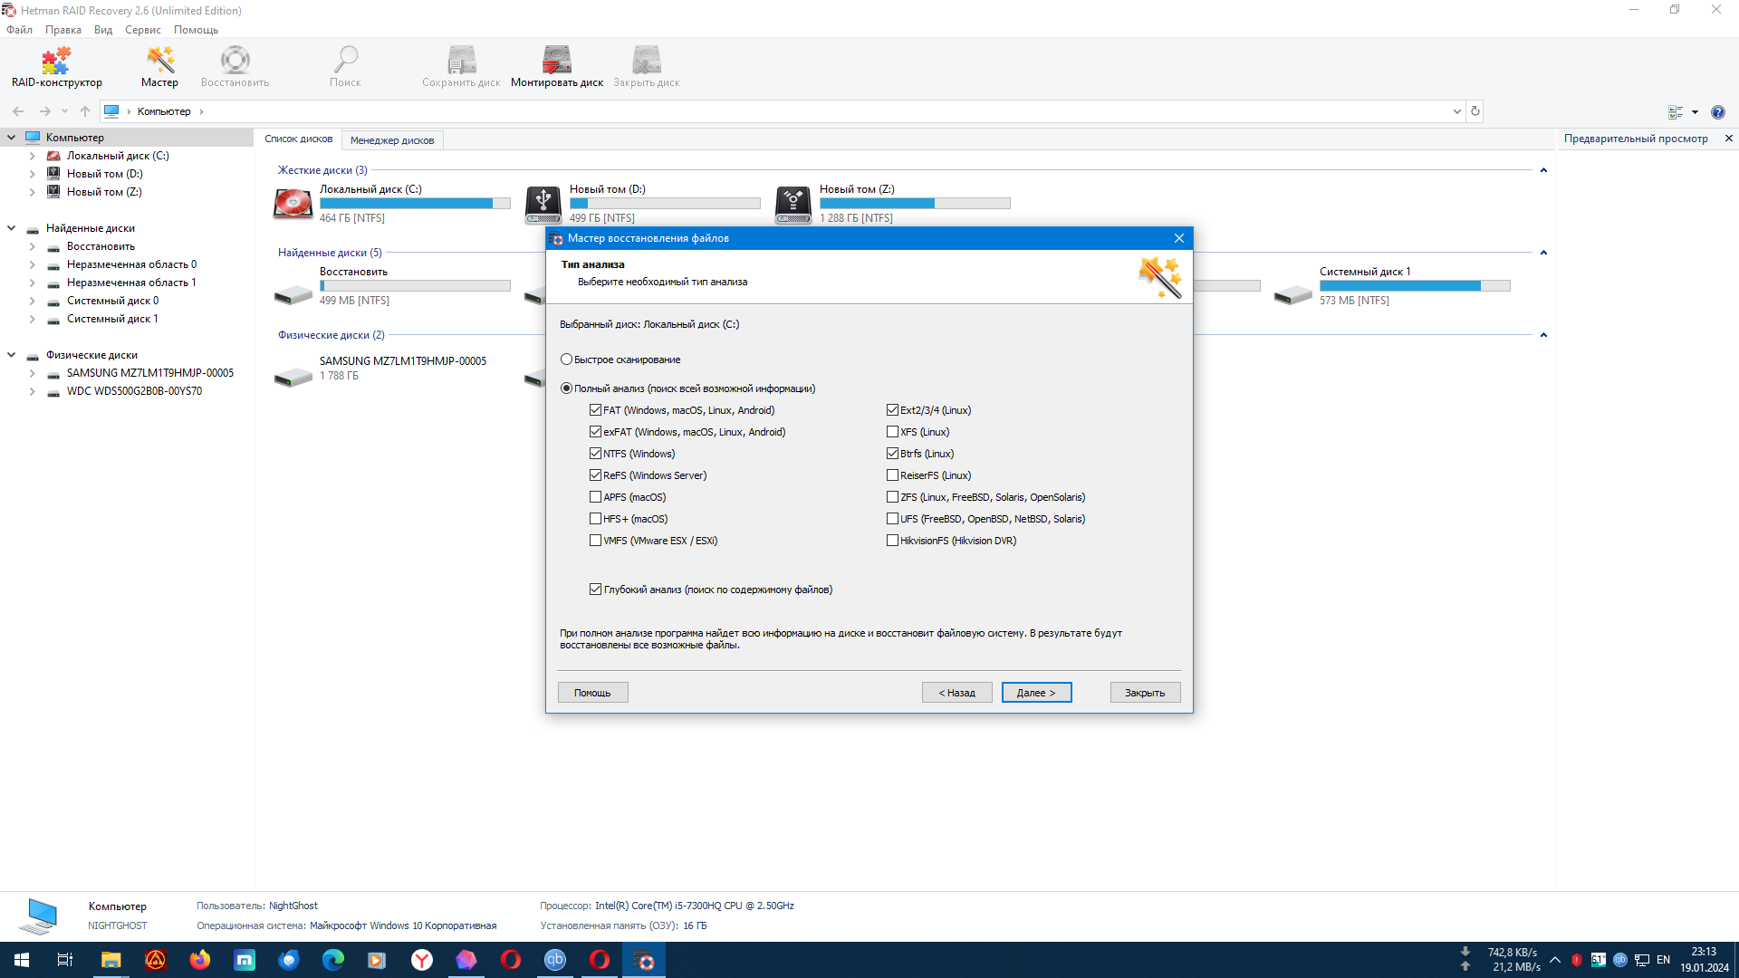
Task: Collapse the Компьютер tree node
Action: tap(12, 138)
